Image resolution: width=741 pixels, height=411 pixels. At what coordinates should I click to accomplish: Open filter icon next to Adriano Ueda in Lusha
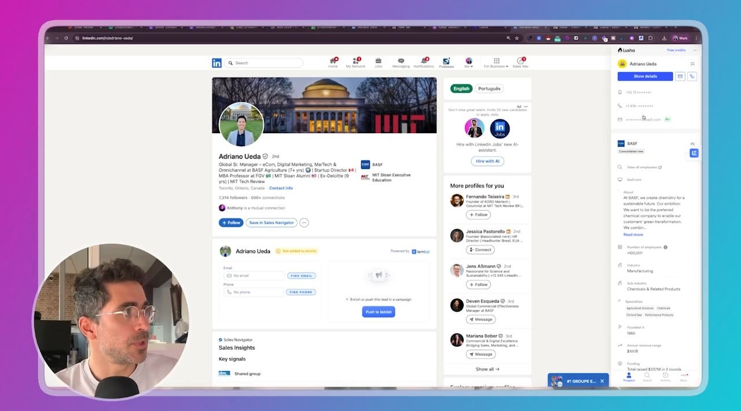pos(692,64)
